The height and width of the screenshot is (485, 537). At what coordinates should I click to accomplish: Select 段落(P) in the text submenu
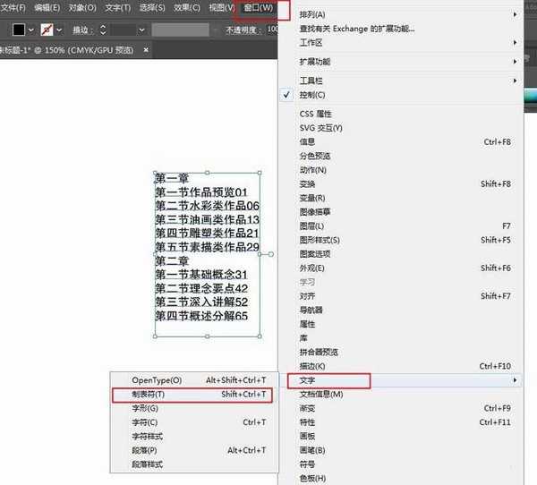click(x=144, y=450)
